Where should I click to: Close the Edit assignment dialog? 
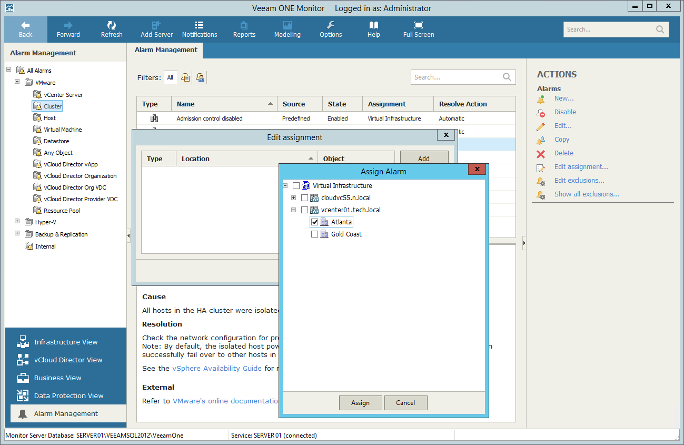pos(446,135)
